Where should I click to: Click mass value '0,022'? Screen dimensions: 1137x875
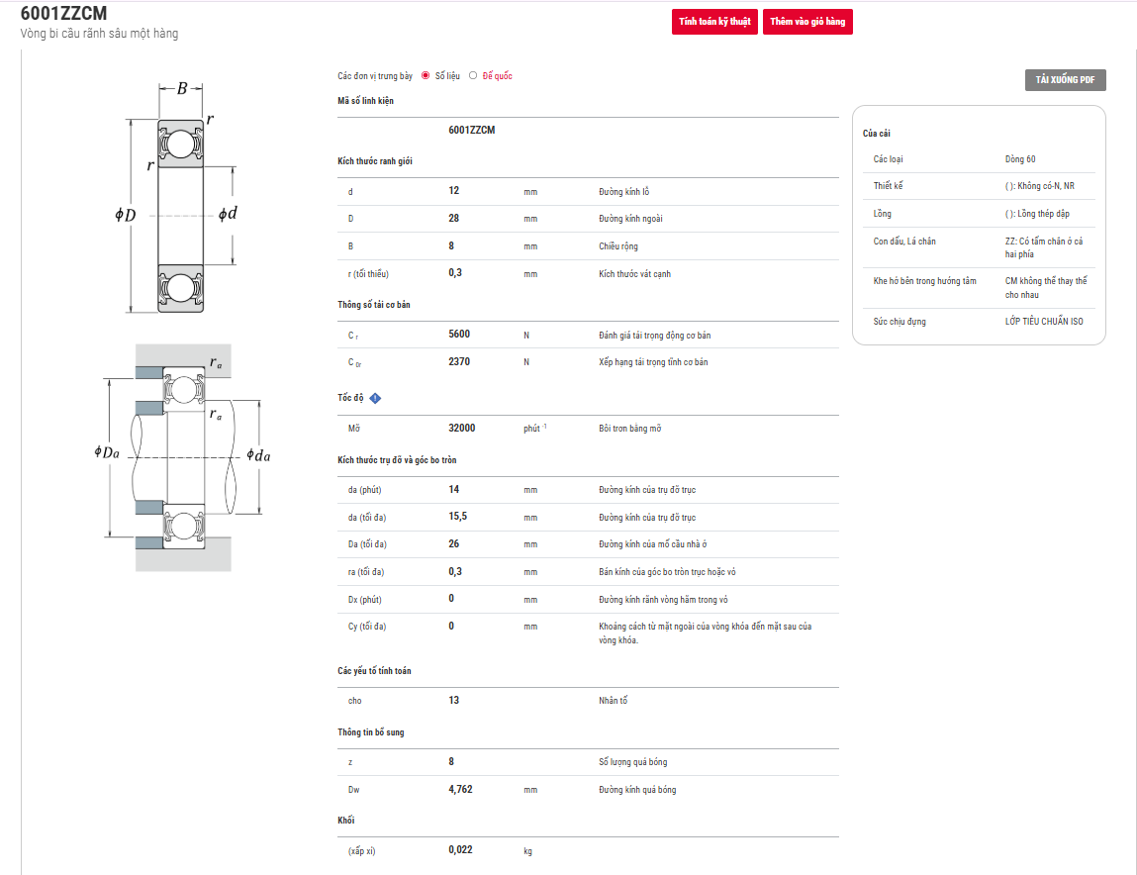460,849
